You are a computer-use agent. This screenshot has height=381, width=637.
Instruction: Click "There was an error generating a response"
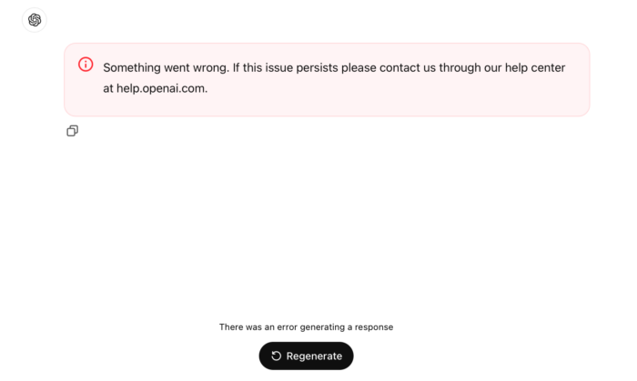(x=306, y=326)
